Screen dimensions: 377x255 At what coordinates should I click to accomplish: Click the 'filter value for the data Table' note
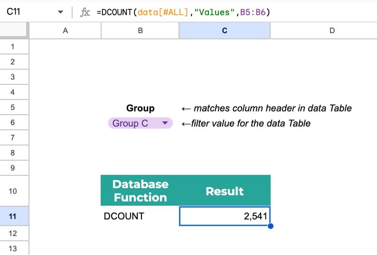pos(246,123)
